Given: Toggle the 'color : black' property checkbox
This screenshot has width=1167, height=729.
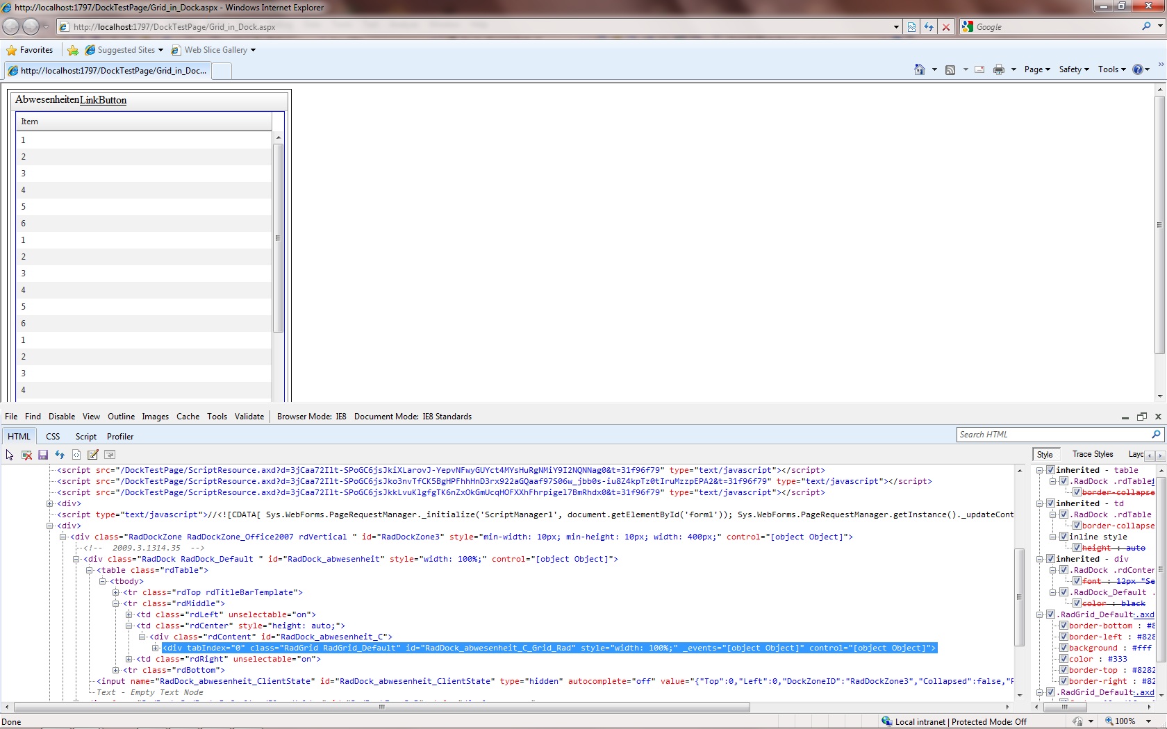Looking at the screenshot, I should pos(1077,603).
